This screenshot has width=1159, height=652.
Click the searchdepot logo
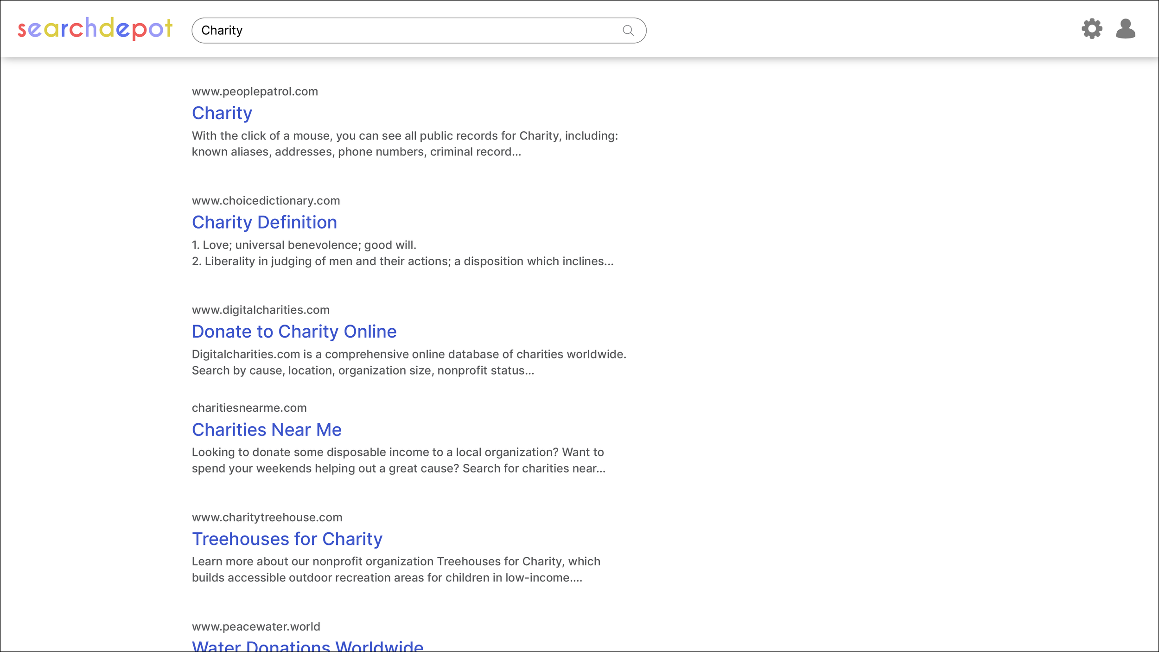pyautogui.click(x=95, y=29)
